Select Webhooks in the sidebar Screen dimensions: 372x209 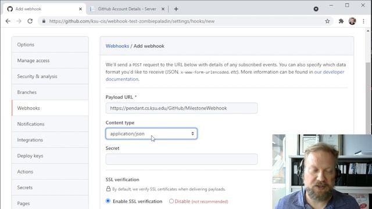coord(50,108)
